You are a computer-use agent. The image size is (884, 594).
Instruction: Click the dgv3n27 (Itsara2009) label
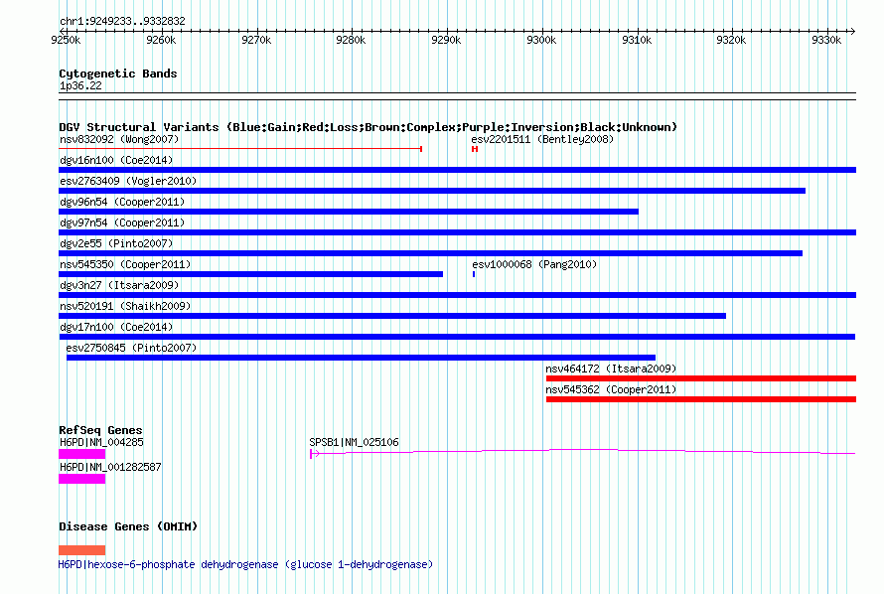[119, 285]
